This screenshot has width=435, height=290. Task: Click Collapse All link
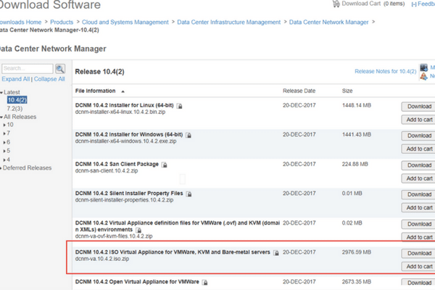click(49, 79)
